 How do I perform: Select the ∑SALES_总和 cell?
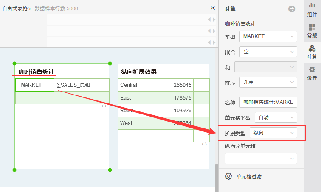pos(73,85)
